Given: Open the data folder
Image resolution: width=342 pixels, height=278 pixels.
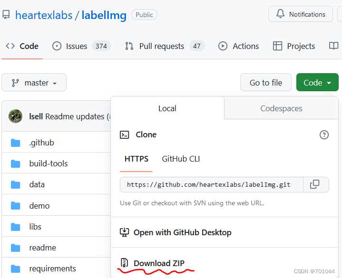Looking at the screenshot, I should coord(37,184).
